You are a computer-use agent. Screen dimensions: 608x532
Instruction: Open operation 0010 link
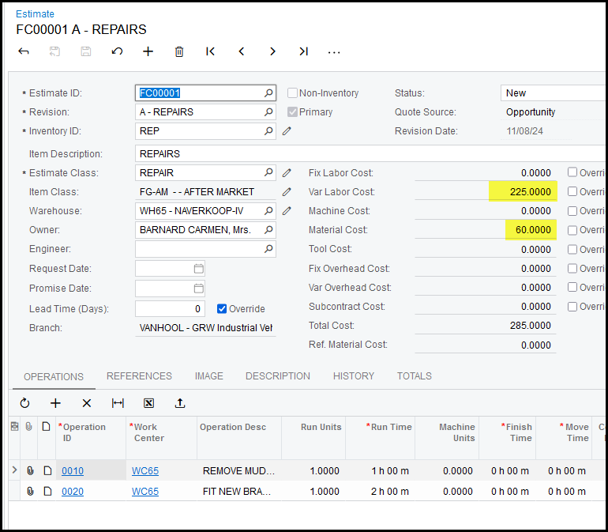73,471
